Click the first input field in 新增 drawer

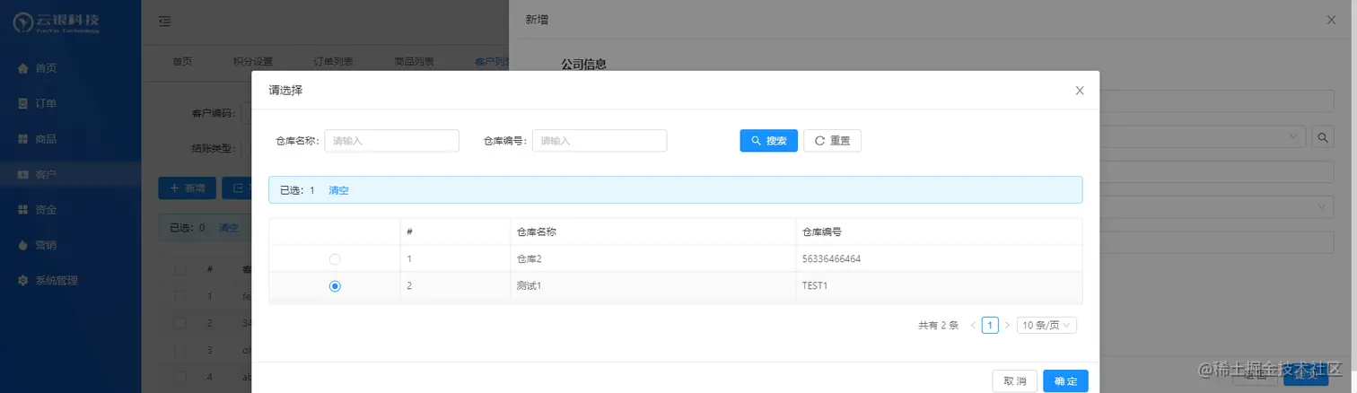(1217, 101)
